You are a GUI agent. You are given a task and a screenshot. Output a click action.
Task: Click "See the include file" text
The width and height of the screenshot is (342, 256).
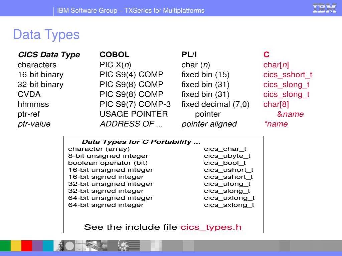coord(131,227)
